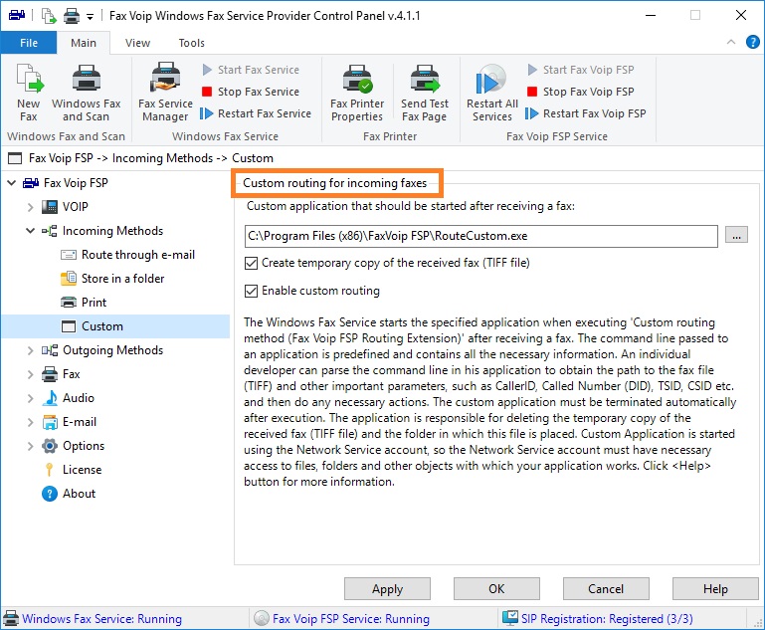This screenshot has height=630, width=765.
Task: Send a Test Fax Page
Action: click(425, 93)
